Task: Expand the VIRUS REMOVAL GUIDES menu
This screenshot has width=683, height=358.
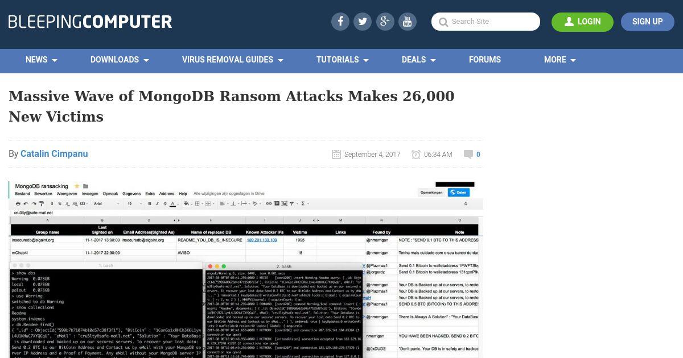Action: tap(233, 60)
